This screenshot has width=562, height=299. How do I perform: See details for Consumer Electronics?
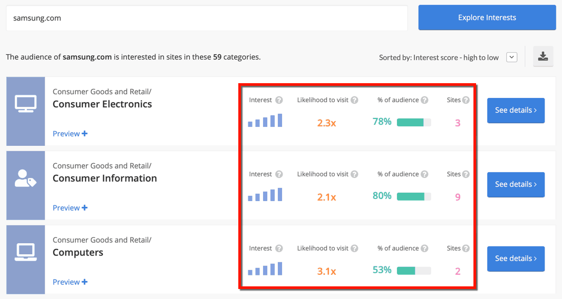click(516, 111)
